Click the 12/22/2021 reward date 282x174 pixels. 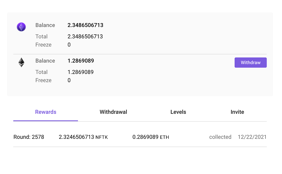(252, 137)
